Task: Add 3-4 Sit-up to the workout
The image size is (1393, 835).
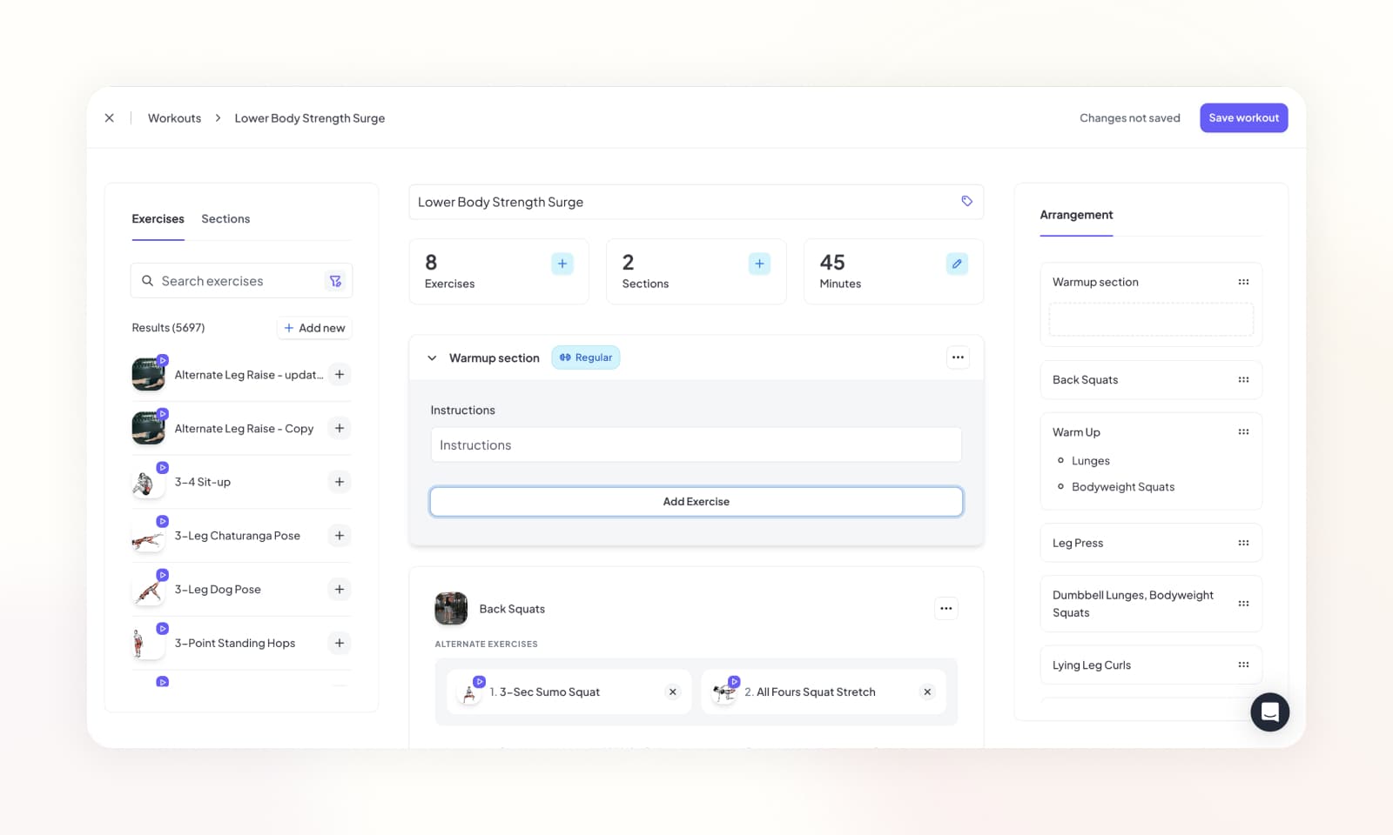Action: (340, 482)
